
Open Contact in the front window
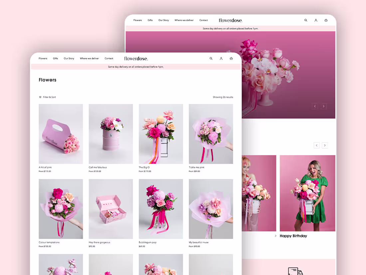click(109, 58)
